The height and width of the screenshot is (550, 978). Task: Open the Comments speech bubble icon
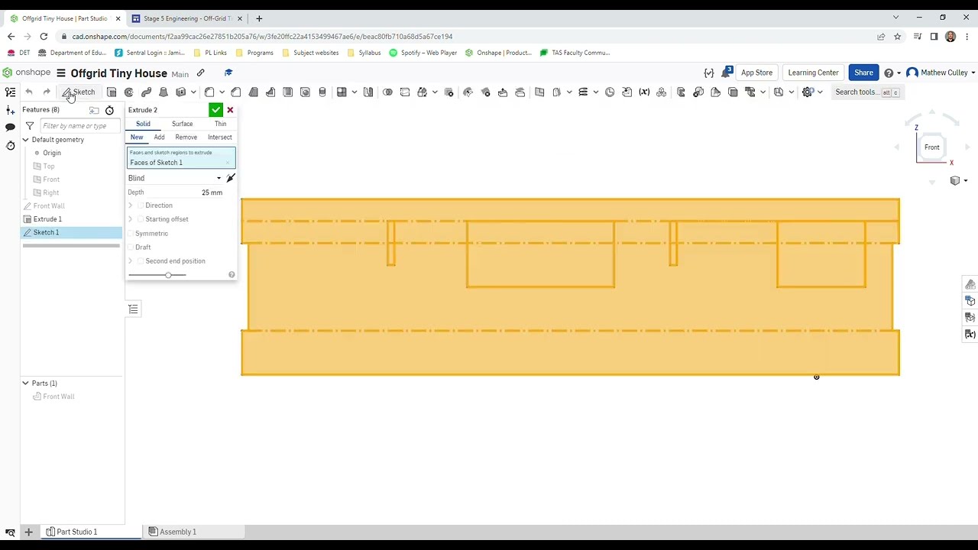10,128
